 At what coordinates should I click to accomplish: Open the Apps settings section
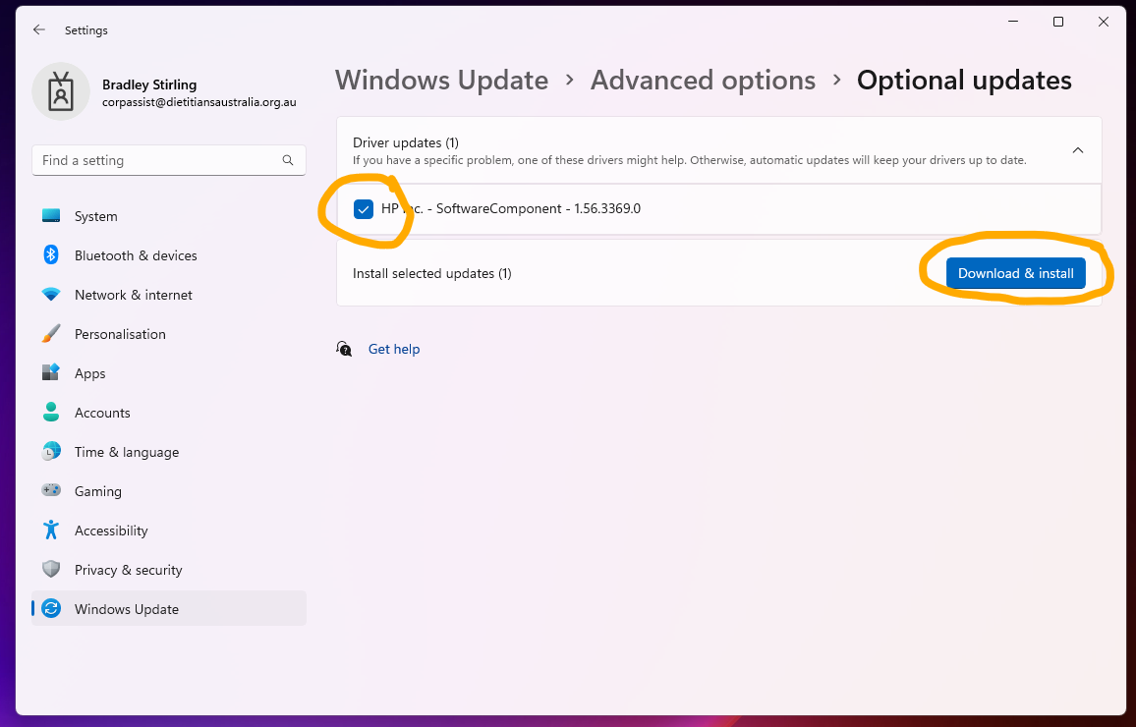(51, 373)
